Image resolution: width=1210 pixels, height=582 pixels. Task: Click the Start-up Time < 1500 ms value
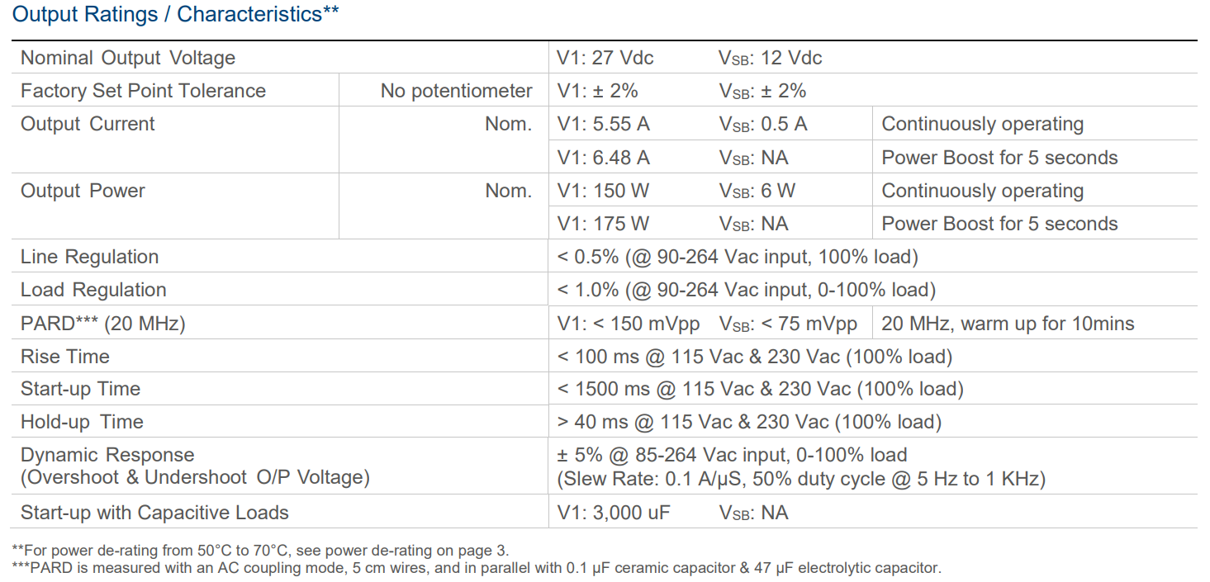(760, 389)
